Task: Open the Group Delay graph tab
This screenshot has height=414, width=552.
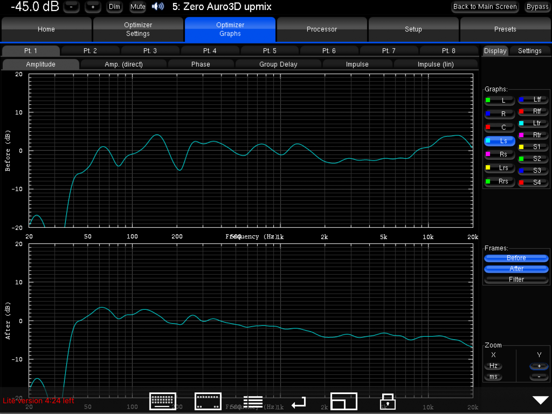Action: (278, 64)
